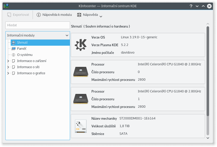Image resolution: width=217 pixels, height=147 pixels.
Task: Open Nápověda k modulu
Action: tap(54, 15)
